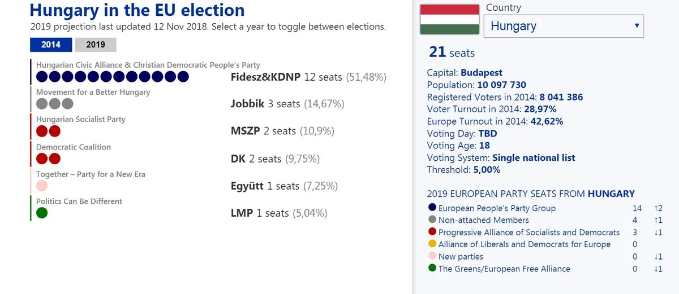Click the dark blue European People's Party legend dot
This screenshot has width=679, height=294.
[x=433, y=208]
